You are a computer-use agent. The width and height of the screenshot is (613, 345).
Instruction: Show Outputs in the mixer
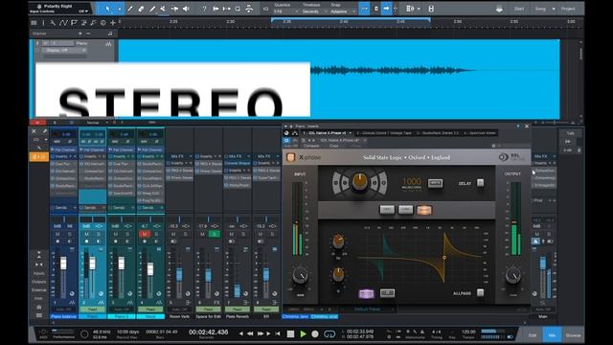click(38, 282)
